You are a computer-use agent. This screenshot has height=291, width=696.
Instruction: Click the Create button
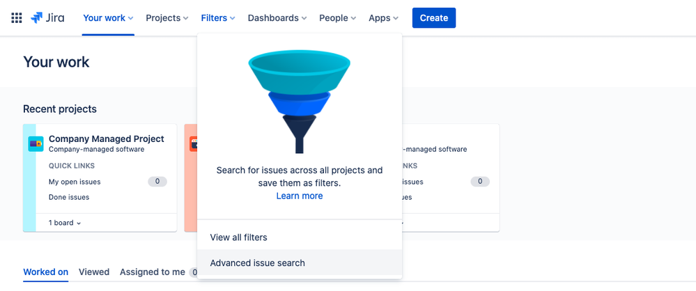(433, 17)
